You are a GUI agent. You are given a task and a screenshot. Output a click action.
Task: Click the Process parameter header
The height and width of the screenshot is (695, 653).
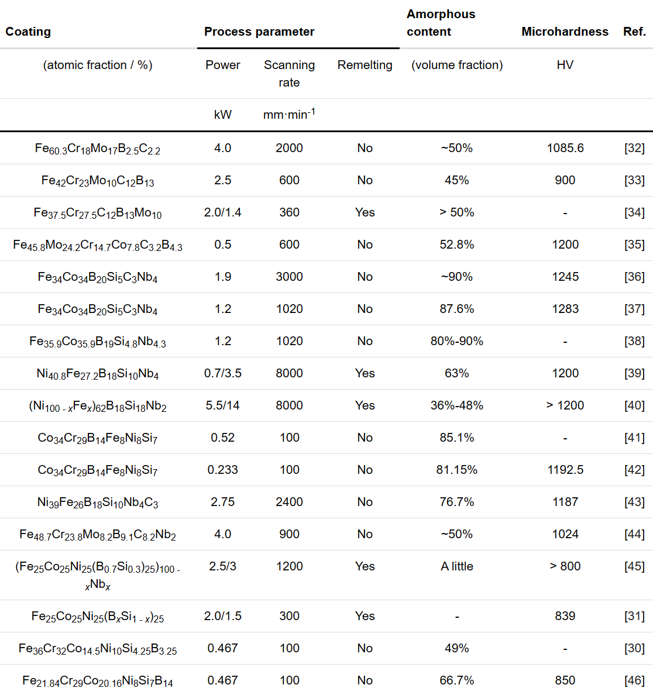click(259, 32)
